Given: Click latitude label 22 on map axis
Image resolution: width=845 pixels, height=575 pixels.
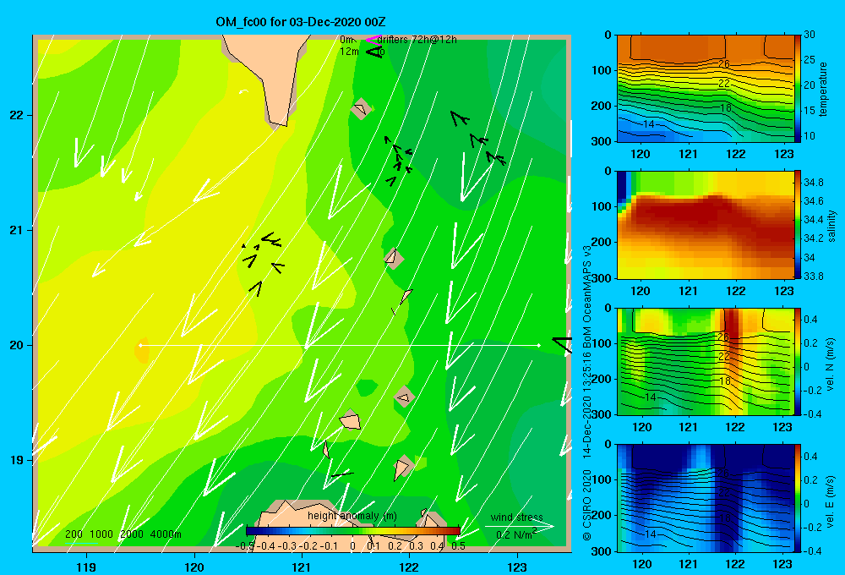Looking at the screenshot, I should 16,115.
